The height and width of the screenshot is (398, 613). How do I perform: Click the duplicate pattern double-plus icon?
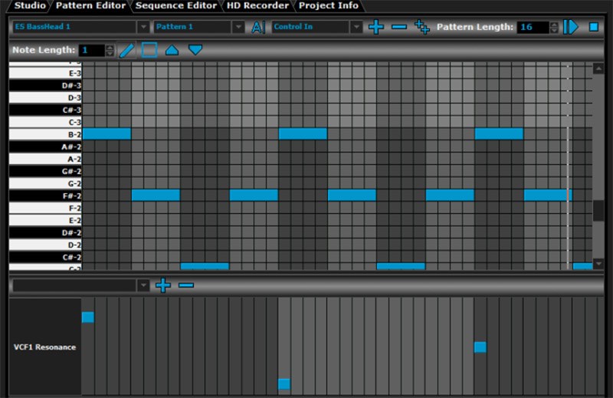coord(422,27)
